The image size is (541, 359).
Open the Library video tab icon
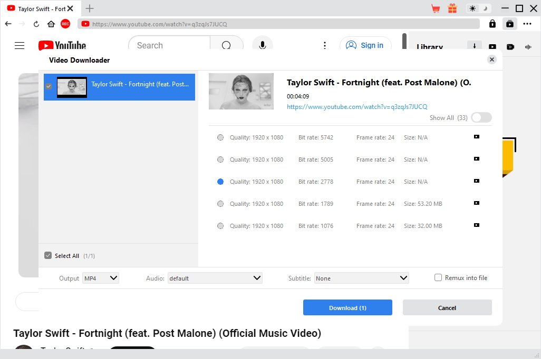492,47
